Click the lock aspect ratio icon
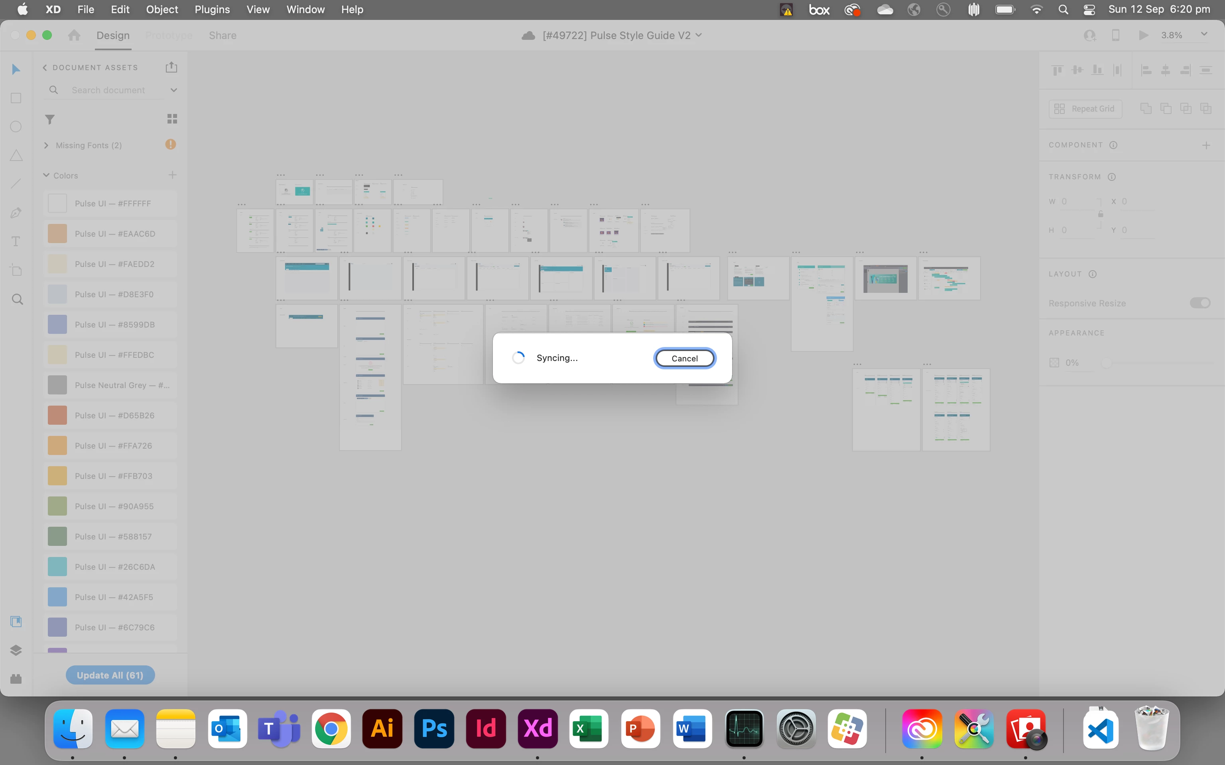The width and height of the screenshot is (1225, 765). [1101, 214]
